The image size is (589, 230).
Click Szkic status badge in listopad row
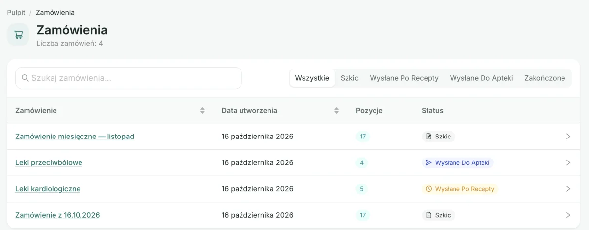tap(438, 137)
